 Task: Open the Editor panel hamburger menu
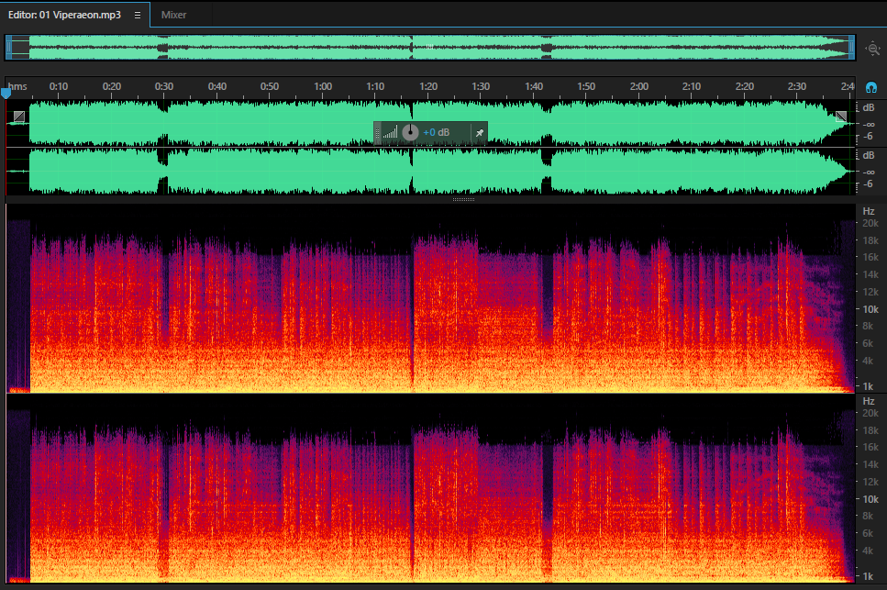point(137,16)
